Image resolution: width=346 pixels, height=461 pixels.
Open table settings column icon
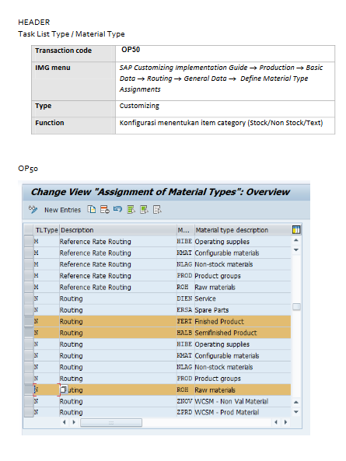[x=296, y=229]
